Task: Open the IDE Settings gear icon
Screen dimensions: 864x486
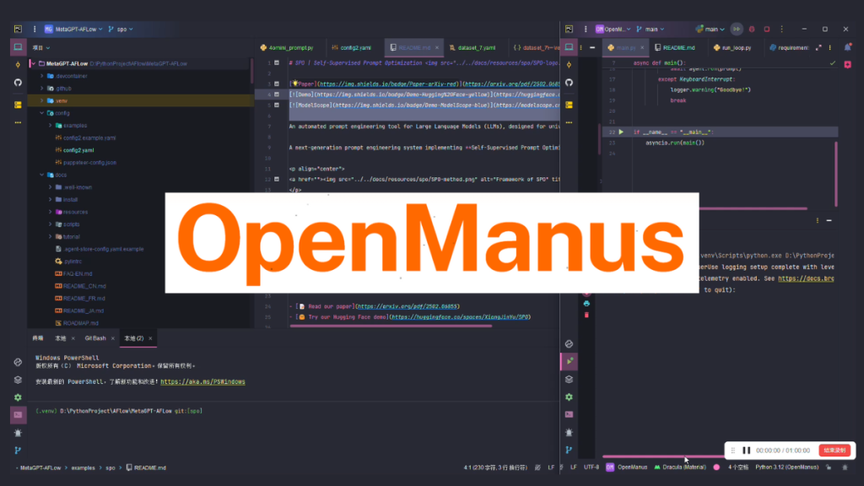Action: click(x=17, y=396)
